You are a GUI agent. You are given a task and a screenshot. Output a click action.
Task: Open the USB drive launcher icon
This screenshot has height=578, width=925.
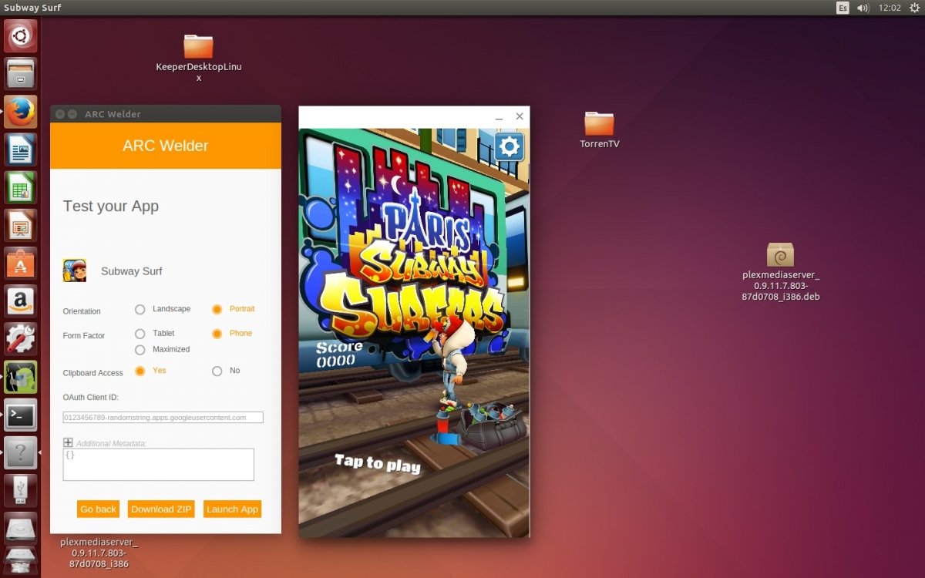pyautogui.click(x=21, y=490)
